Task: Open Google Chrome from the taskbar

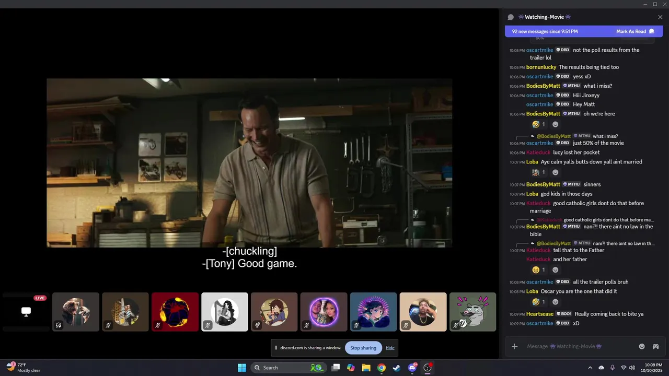Action: tap(382, 368)
